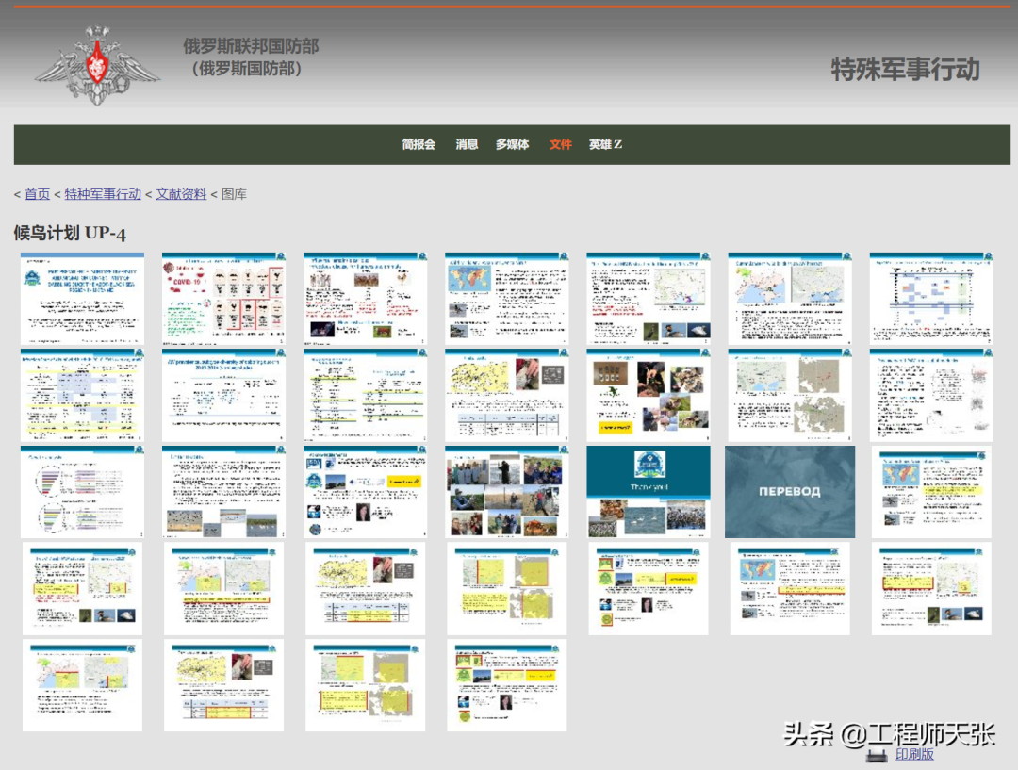Image resolution: width=1018 pixels, height=770 pixels.
Task: Open the COVID-19 slide thumbnail
Action: 222,300
